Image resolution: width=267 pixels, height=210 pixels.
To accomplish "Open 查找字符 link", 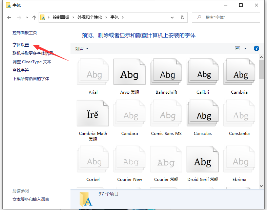I will pos(21,70).
